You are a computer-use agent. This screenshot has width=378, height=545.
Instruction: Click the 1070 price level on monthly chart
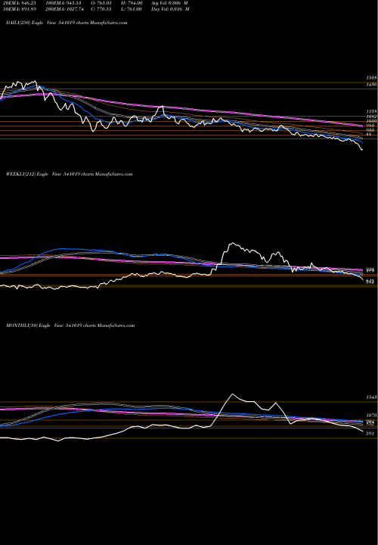(x=371, y=416)
